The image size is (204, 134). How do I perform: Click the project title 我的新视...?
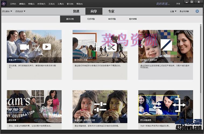(163, 4)
